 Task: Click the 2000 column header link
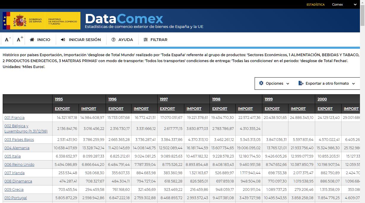click(322, 99)
